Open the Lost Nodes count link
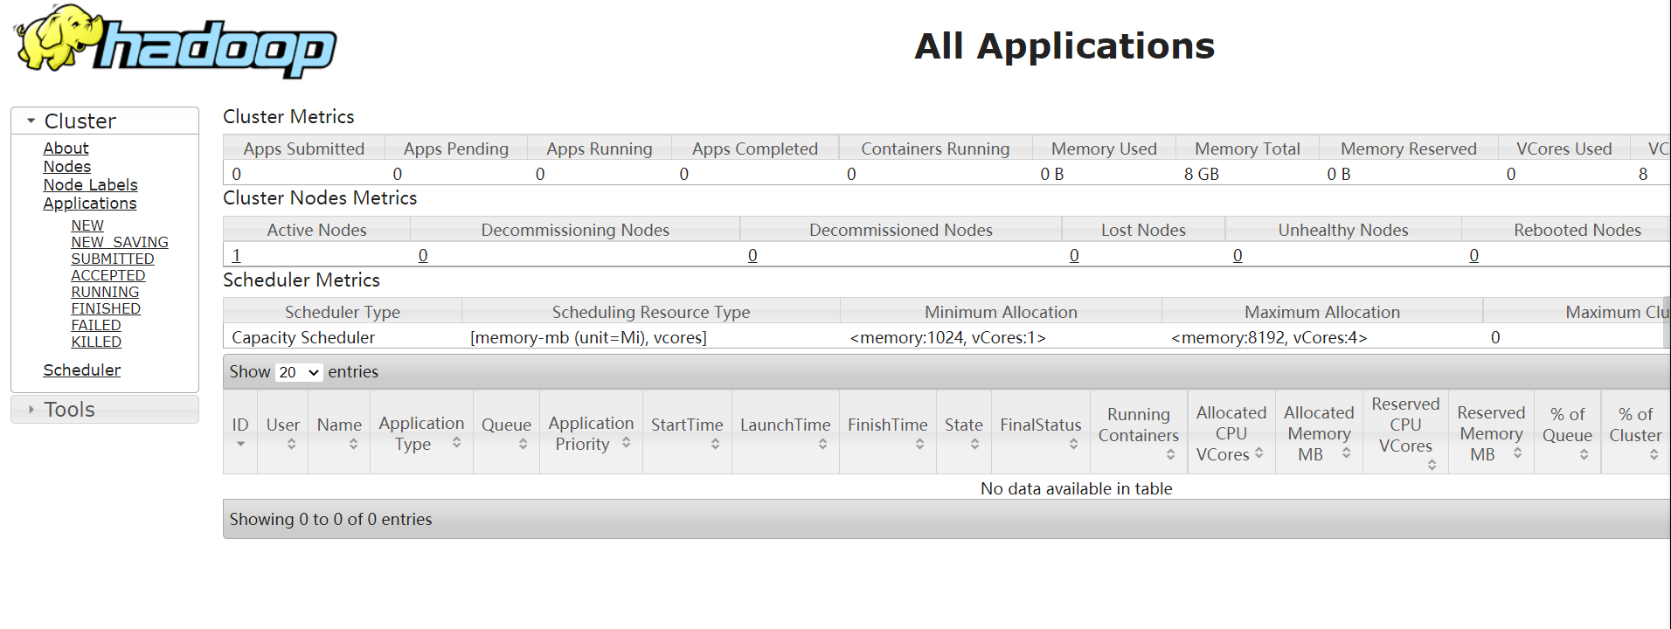 (1074, 255)
